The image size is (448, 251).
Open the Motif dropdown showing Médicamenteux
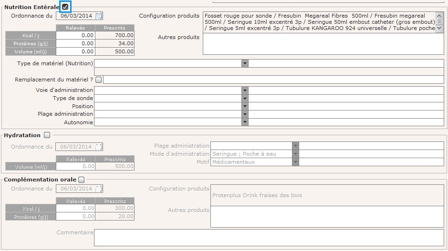(295, 162)
